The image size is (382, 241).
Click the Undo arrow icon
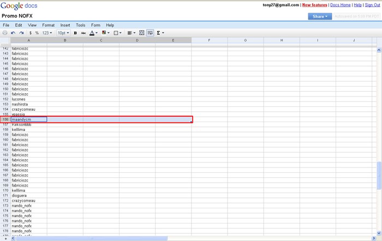point(14,33)
